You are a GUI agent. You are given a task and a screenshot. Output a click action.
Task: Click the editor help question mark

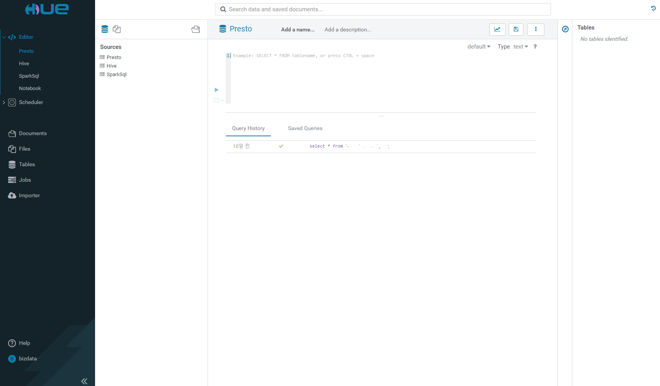point(535,47)
